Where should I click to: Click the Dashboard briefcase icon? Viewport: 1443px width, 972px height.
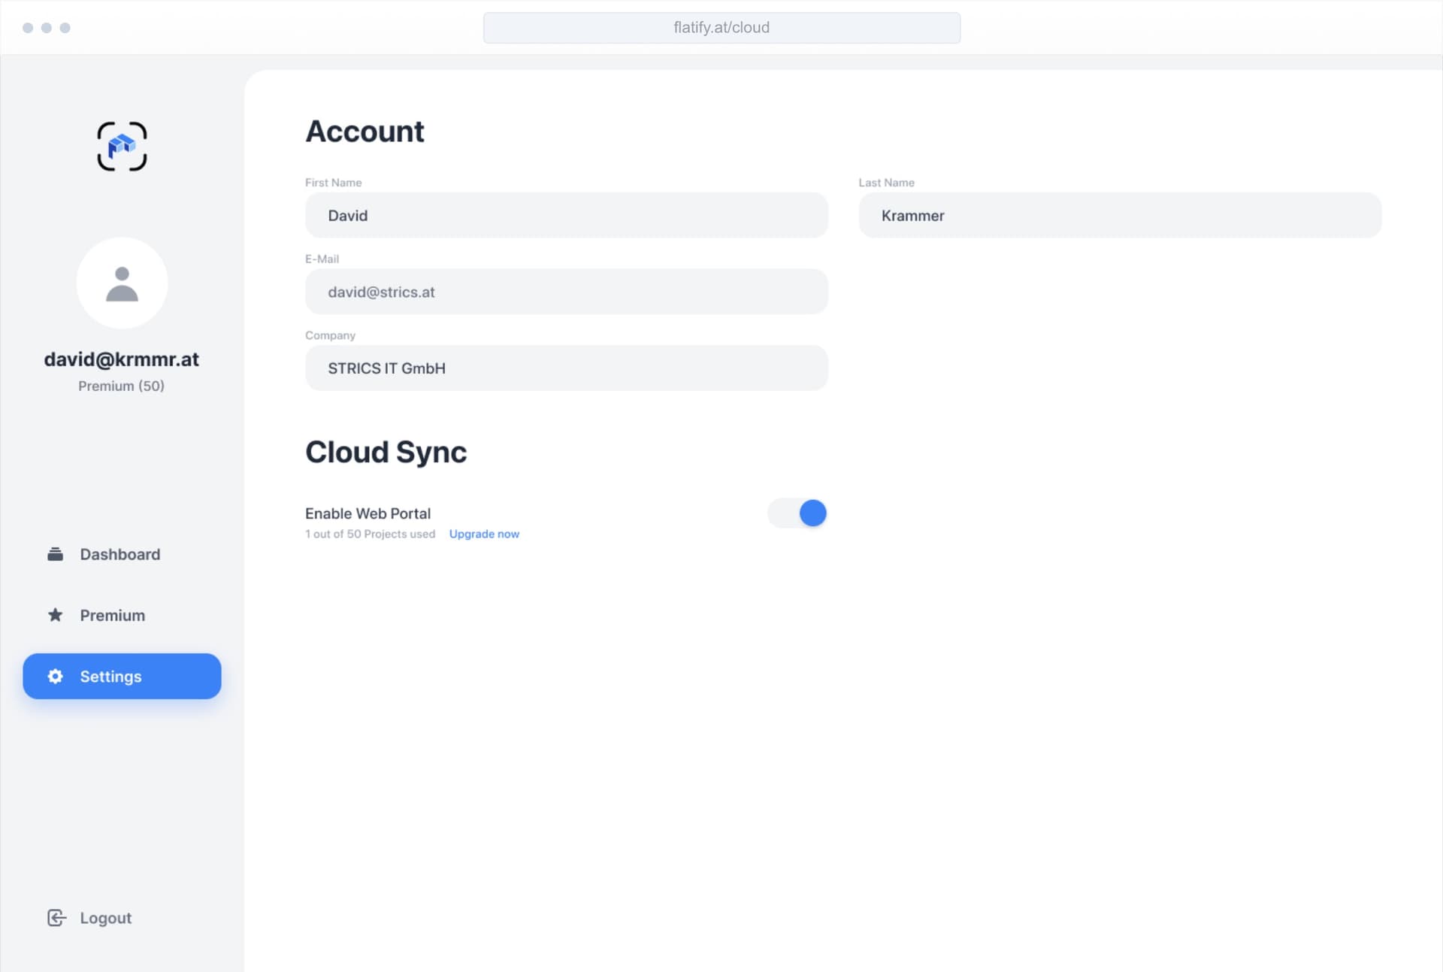tap(55, 554)
